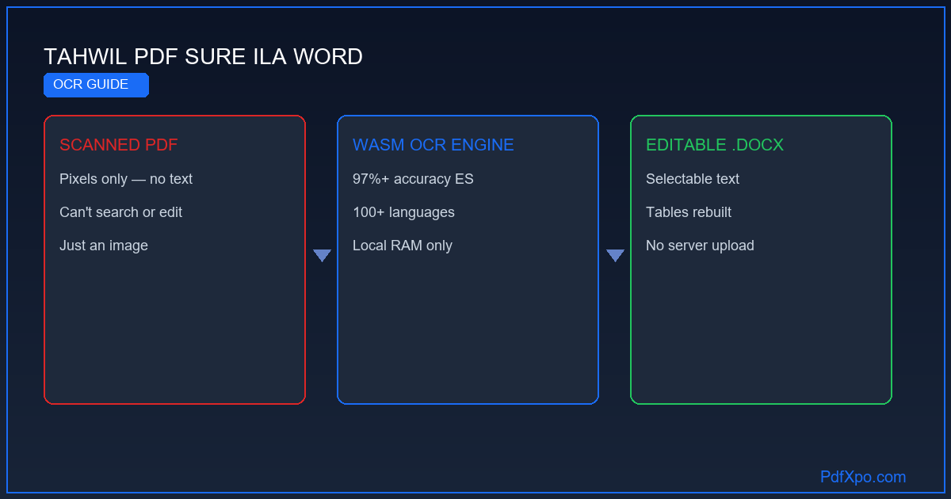The image size is (951, 499).
Task: Click the WASM OCR ENGINE heading
Action: [433, 145]
